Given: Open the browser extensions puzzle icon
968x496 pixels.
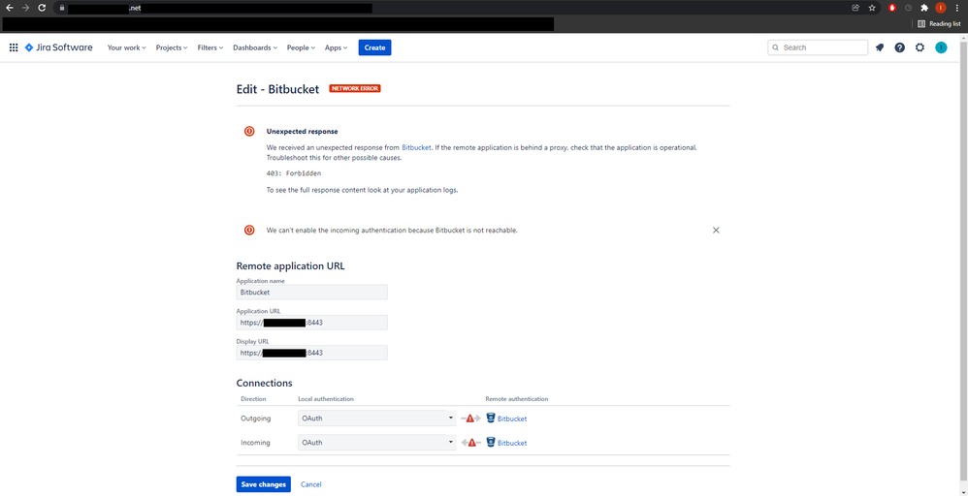Looking at the screenshot, I should pos(924,8).
